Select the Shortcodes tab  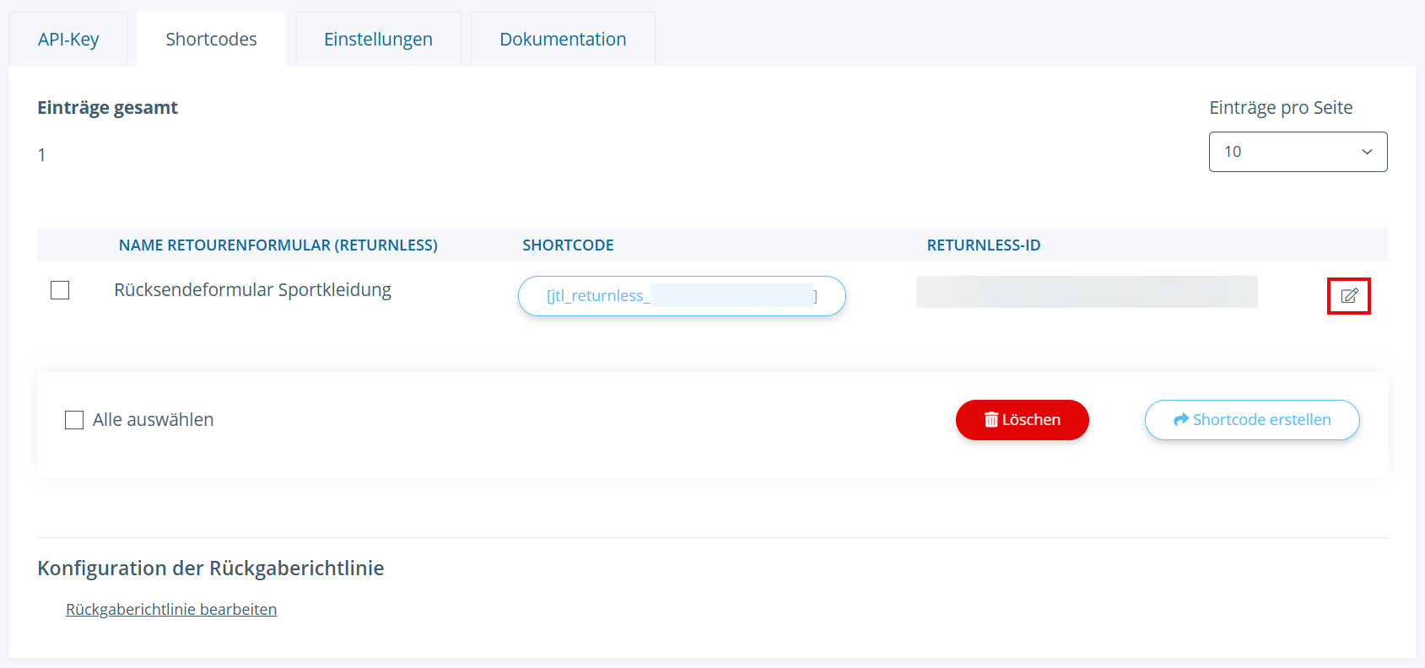tap(211, 40)
